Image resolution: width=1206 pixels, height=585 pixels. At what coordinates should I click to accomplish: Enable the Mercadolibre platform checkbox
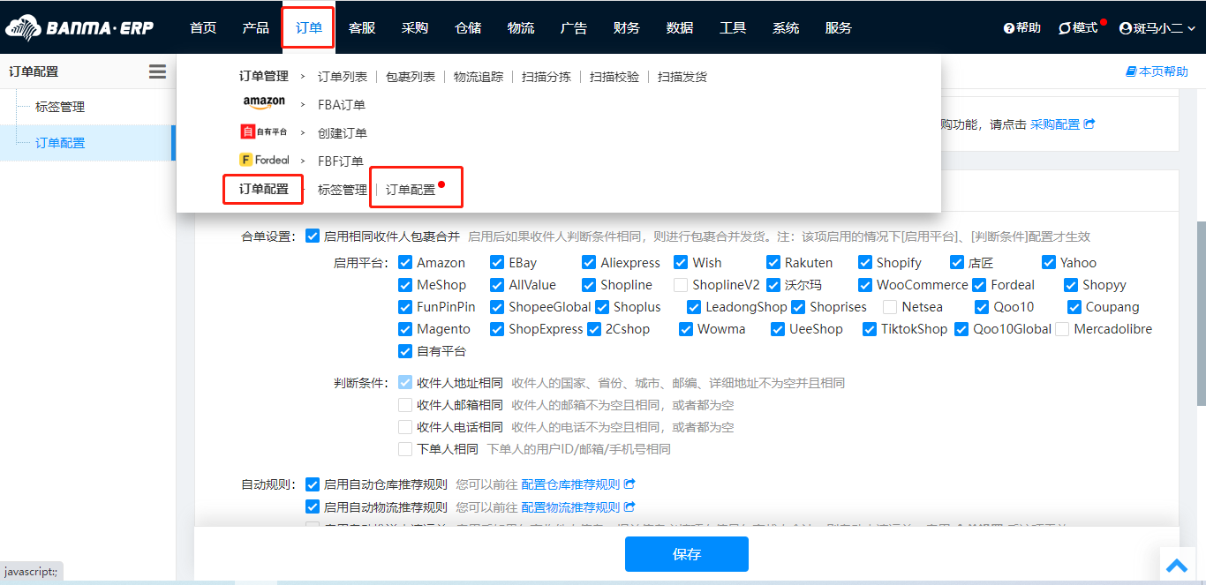(1062, 329)
